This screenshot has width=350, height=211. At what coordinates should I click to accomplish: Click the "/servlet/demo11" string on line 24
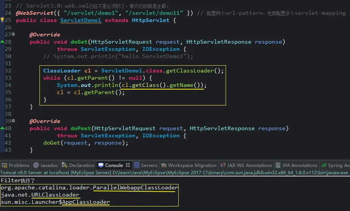tap(154, 13)
